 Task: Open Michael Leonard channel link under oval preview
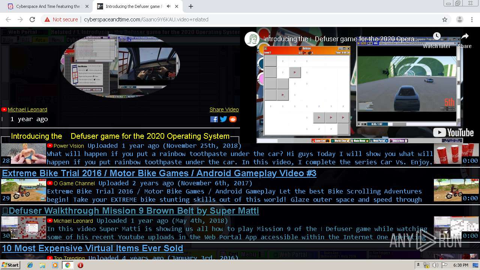(x=27, y=109)
